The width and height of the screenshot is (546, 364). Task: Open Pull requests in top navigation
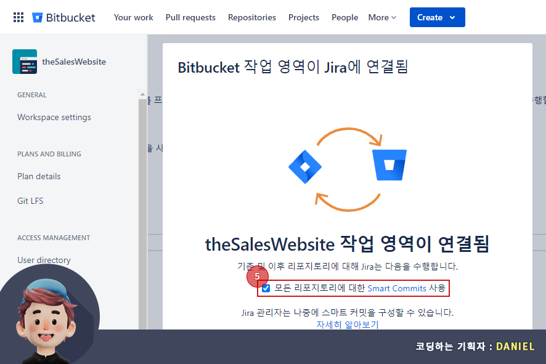click(x=190, y=17)
